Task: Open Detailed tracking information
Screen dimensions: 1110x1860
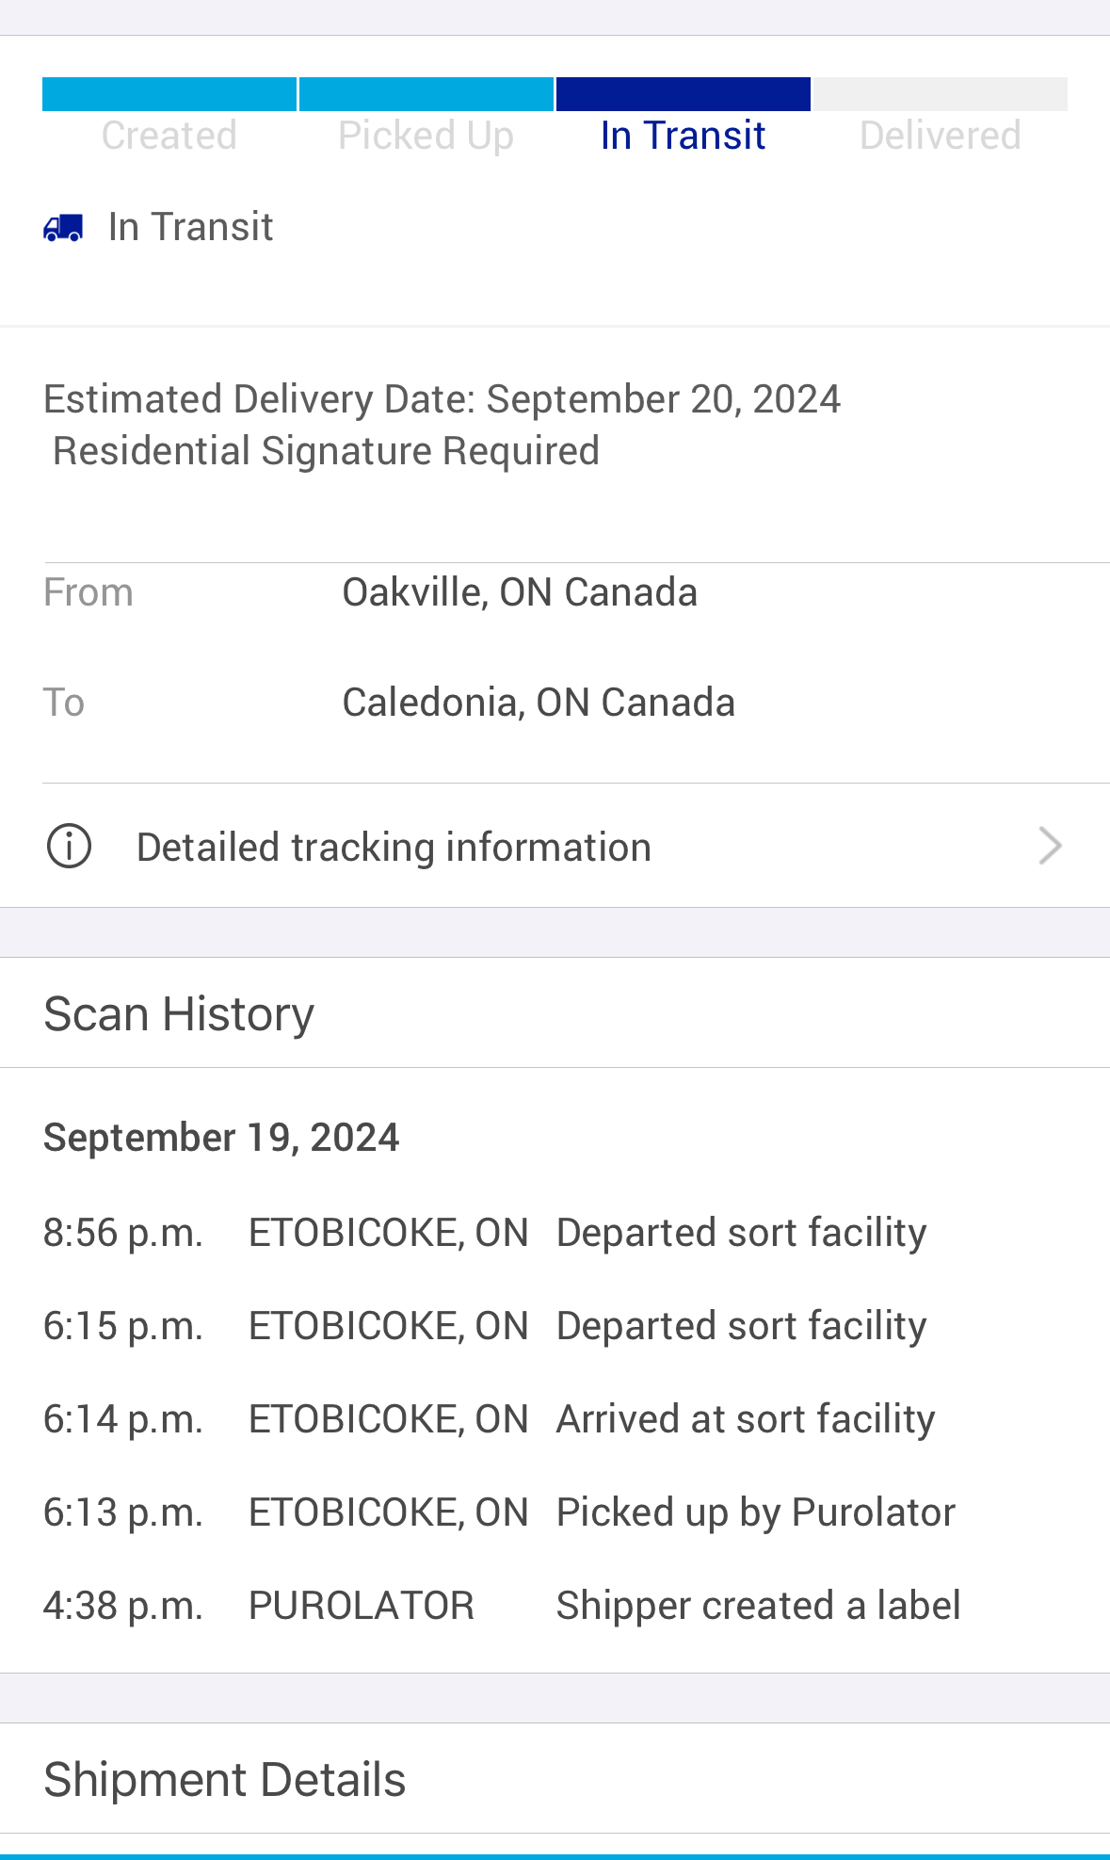Action: click(x=555, y=846)
